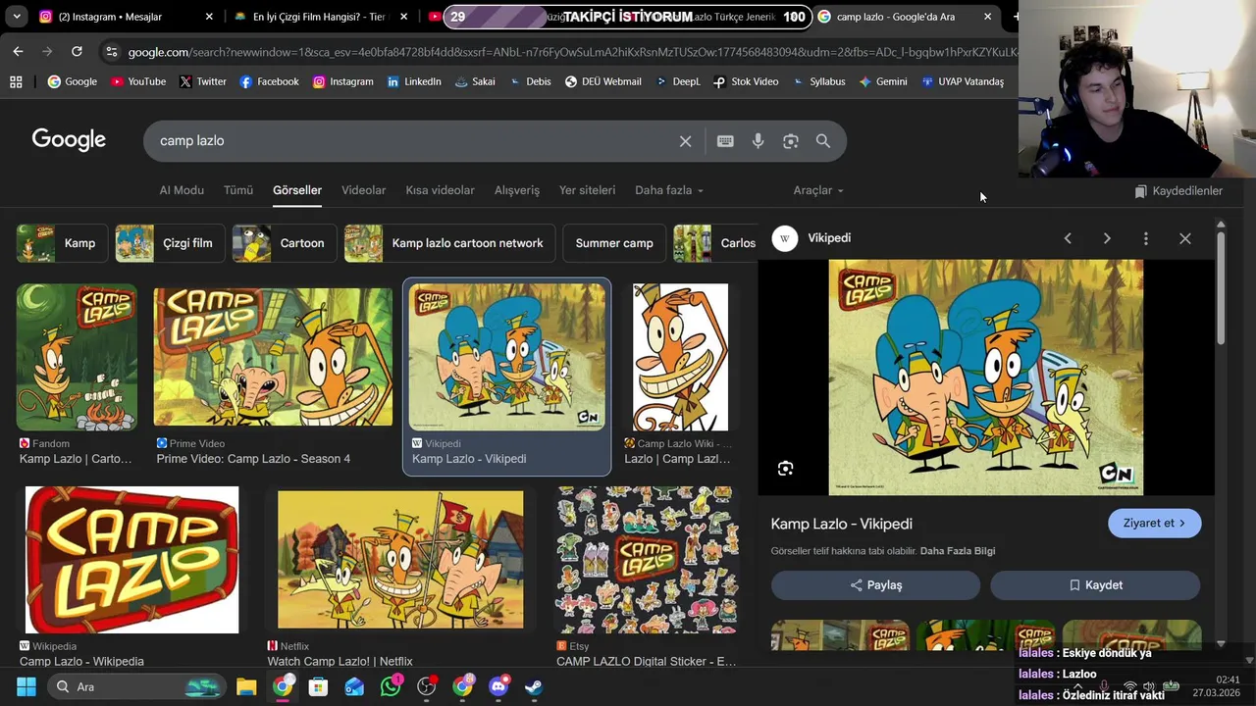Switch to AI Modu tab
The image size is (1256, 706).
(182, 190)
